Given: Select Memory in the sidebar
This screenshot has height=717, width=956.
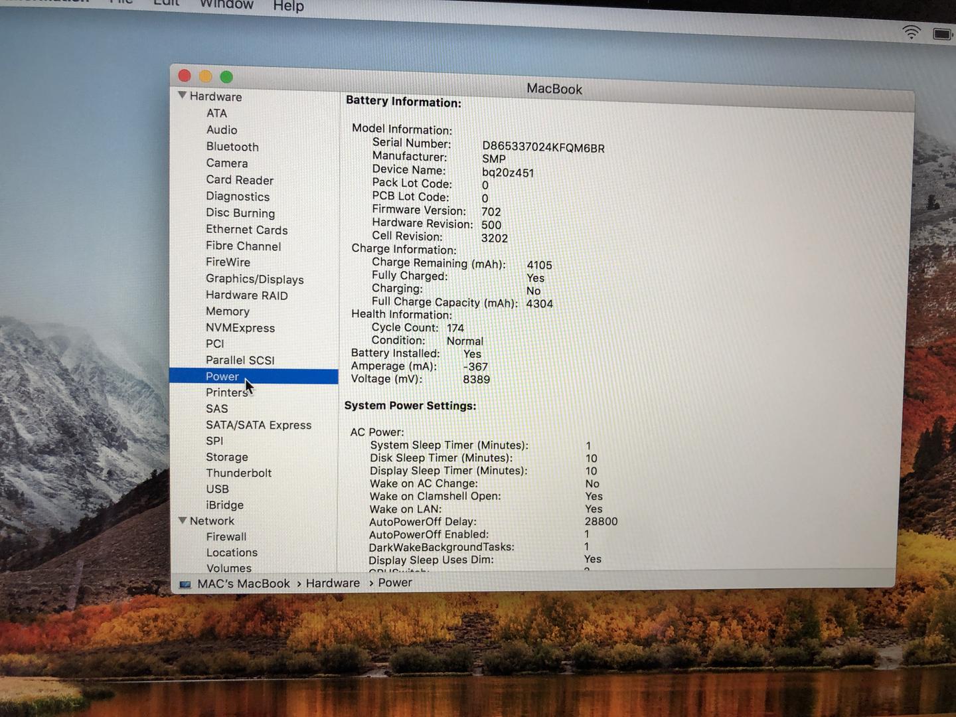Looking at the screenshot, I should click(x=228, y=311).
